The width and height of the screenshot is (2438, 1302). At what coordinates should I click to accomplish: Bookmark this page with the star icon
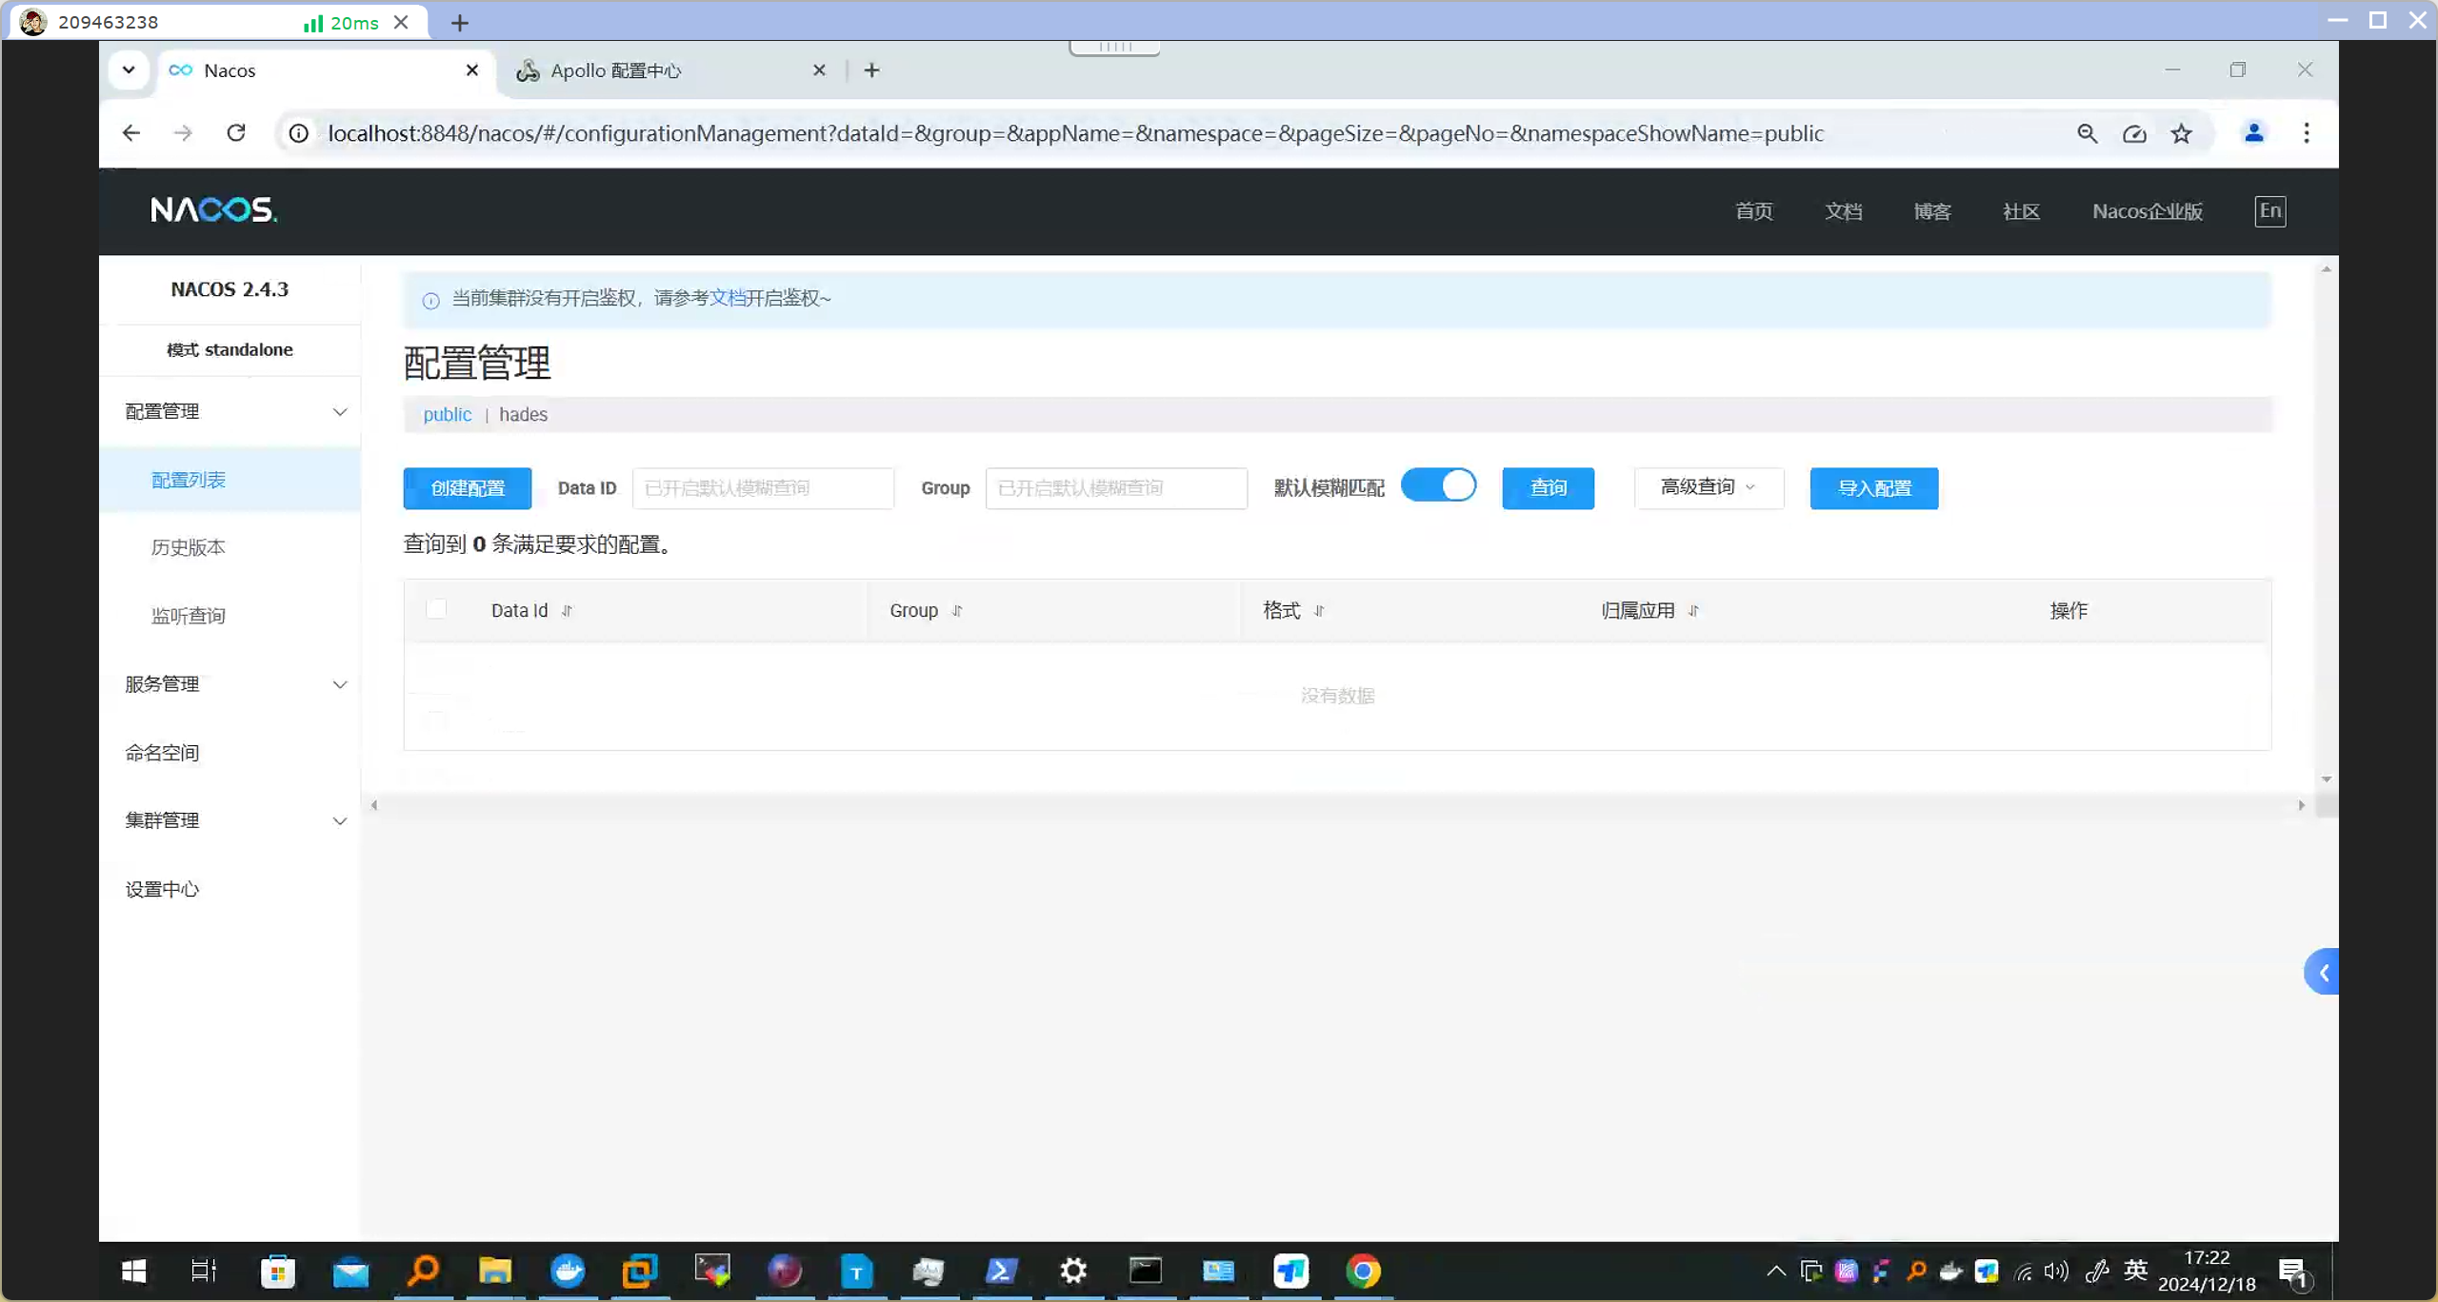click(x=2181, y=133)
